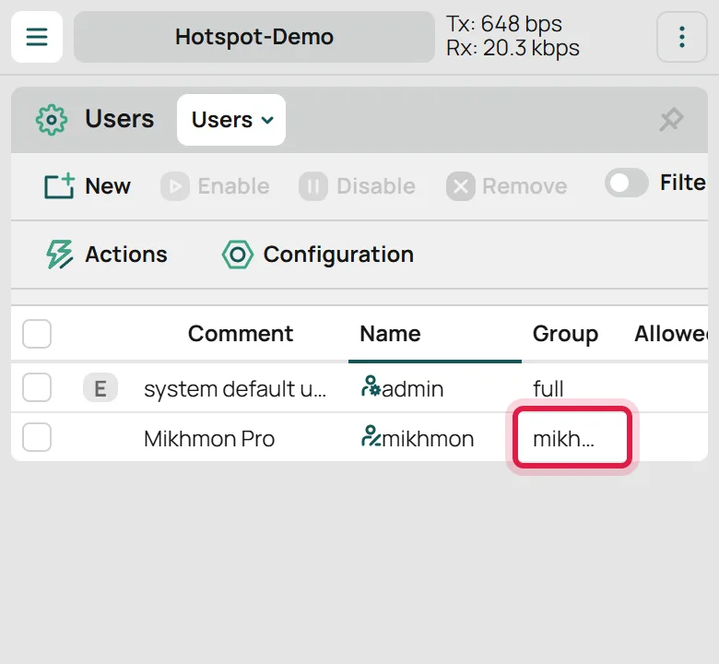Sort by the Name column header

[x=390, y=334]
